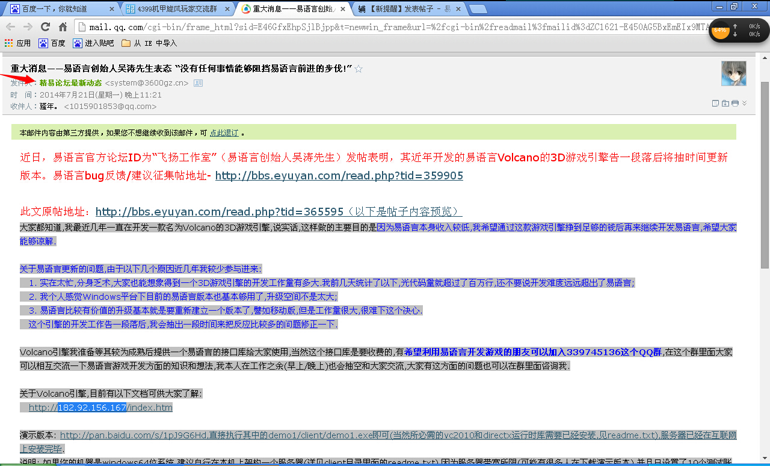
Task: Open the 182.92.156.167/index.htm link
Action: coord(100,408)
